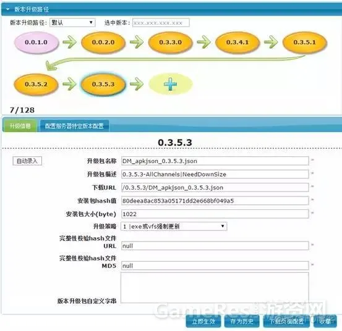Click arrow between 0.0.2.0 and 0.3.3.0

coord(137,42)
